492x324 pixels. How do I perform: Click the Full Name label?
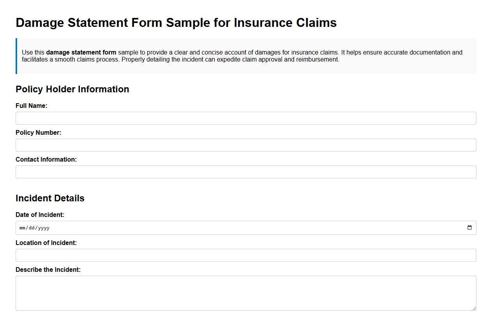32,106
